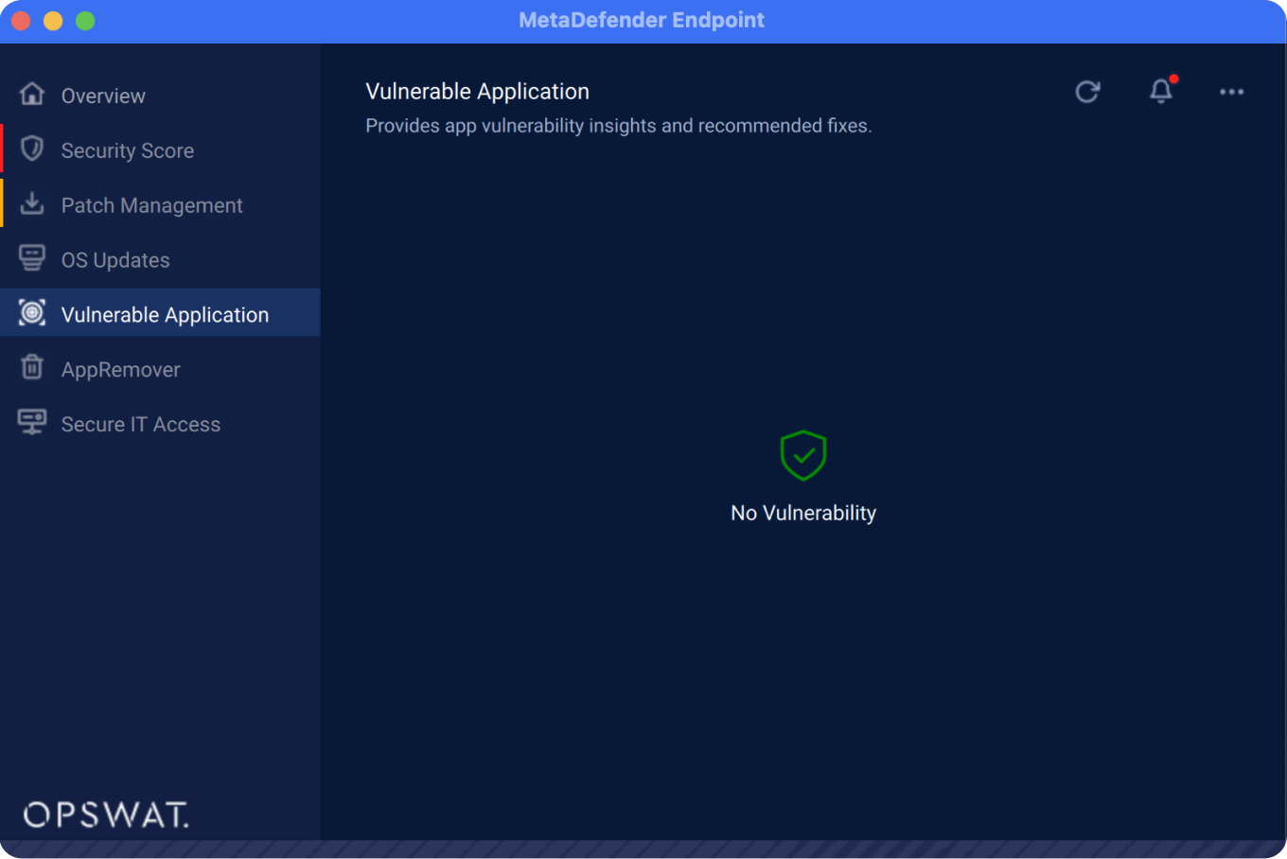Open the notifications bell
This screenshot has width=1287, height=859.
1161,92
